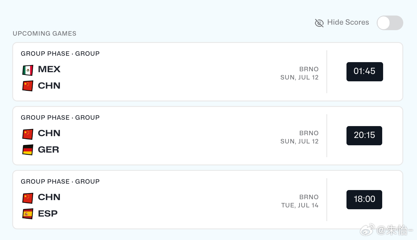This screenshot has height=240, width=417.
Task: Click the Mexico flag icon
Action: (27, 70)
